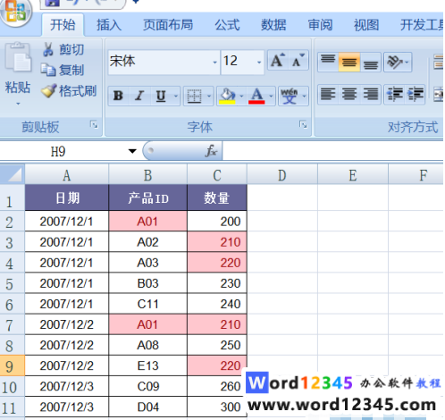
Task: Open the font size dropdown
Action: pyautogui.click(x=259, y=63)
